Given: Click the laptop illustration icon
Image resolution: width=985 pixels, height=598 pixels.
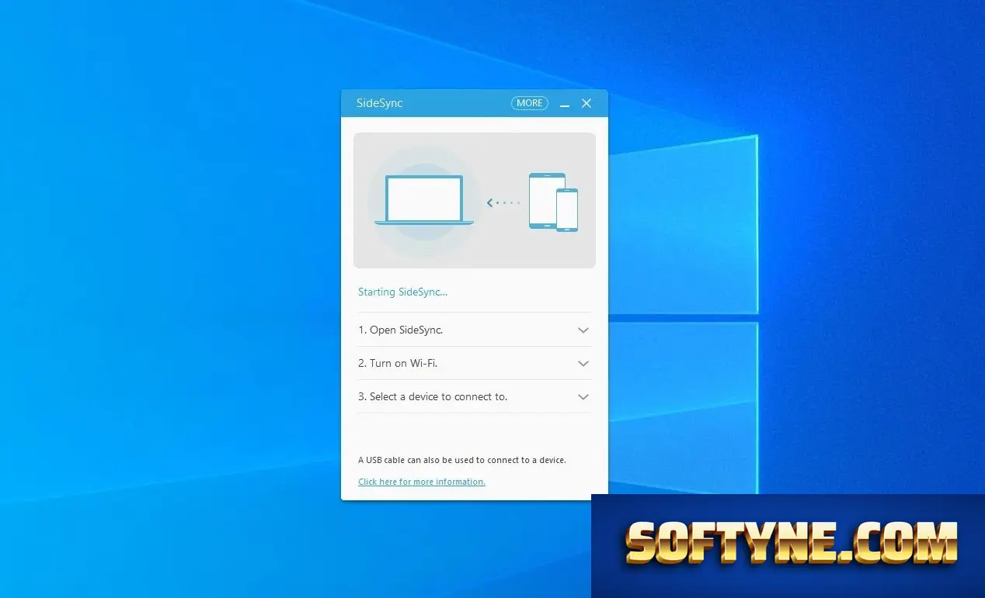Looking at the screenshot, I should 424,200.
